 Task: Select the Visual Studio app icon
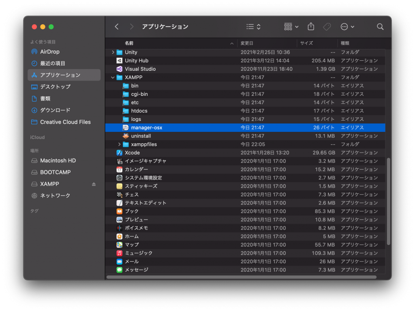coord(120,69)
